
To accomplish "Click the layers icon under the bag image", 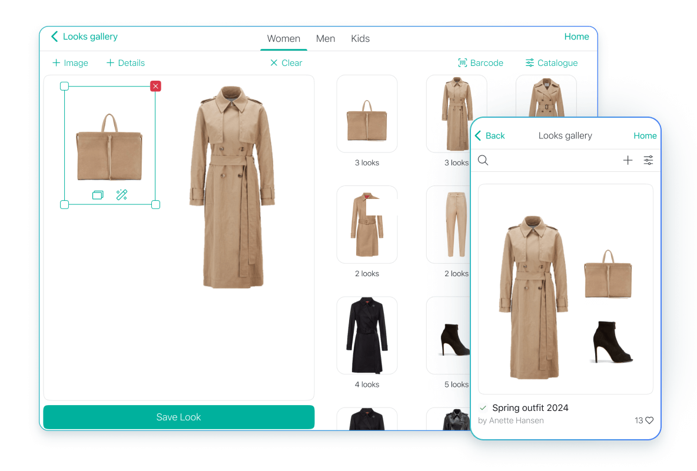I will pos(98,195).
